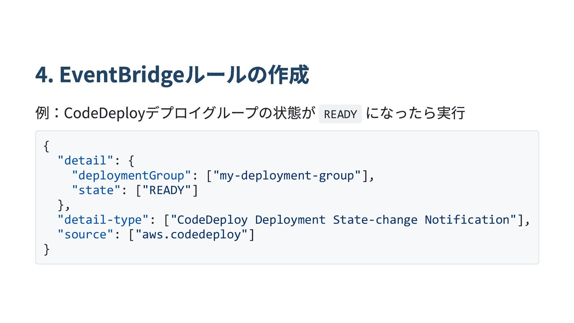The height and width of the screenshot is (323, 574).
Task: Click the "state" key in the code
Action: pos(96,190)
